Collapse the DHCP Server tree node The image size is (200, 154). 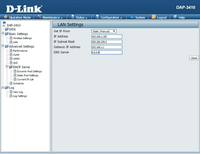(x=7, y=67)
